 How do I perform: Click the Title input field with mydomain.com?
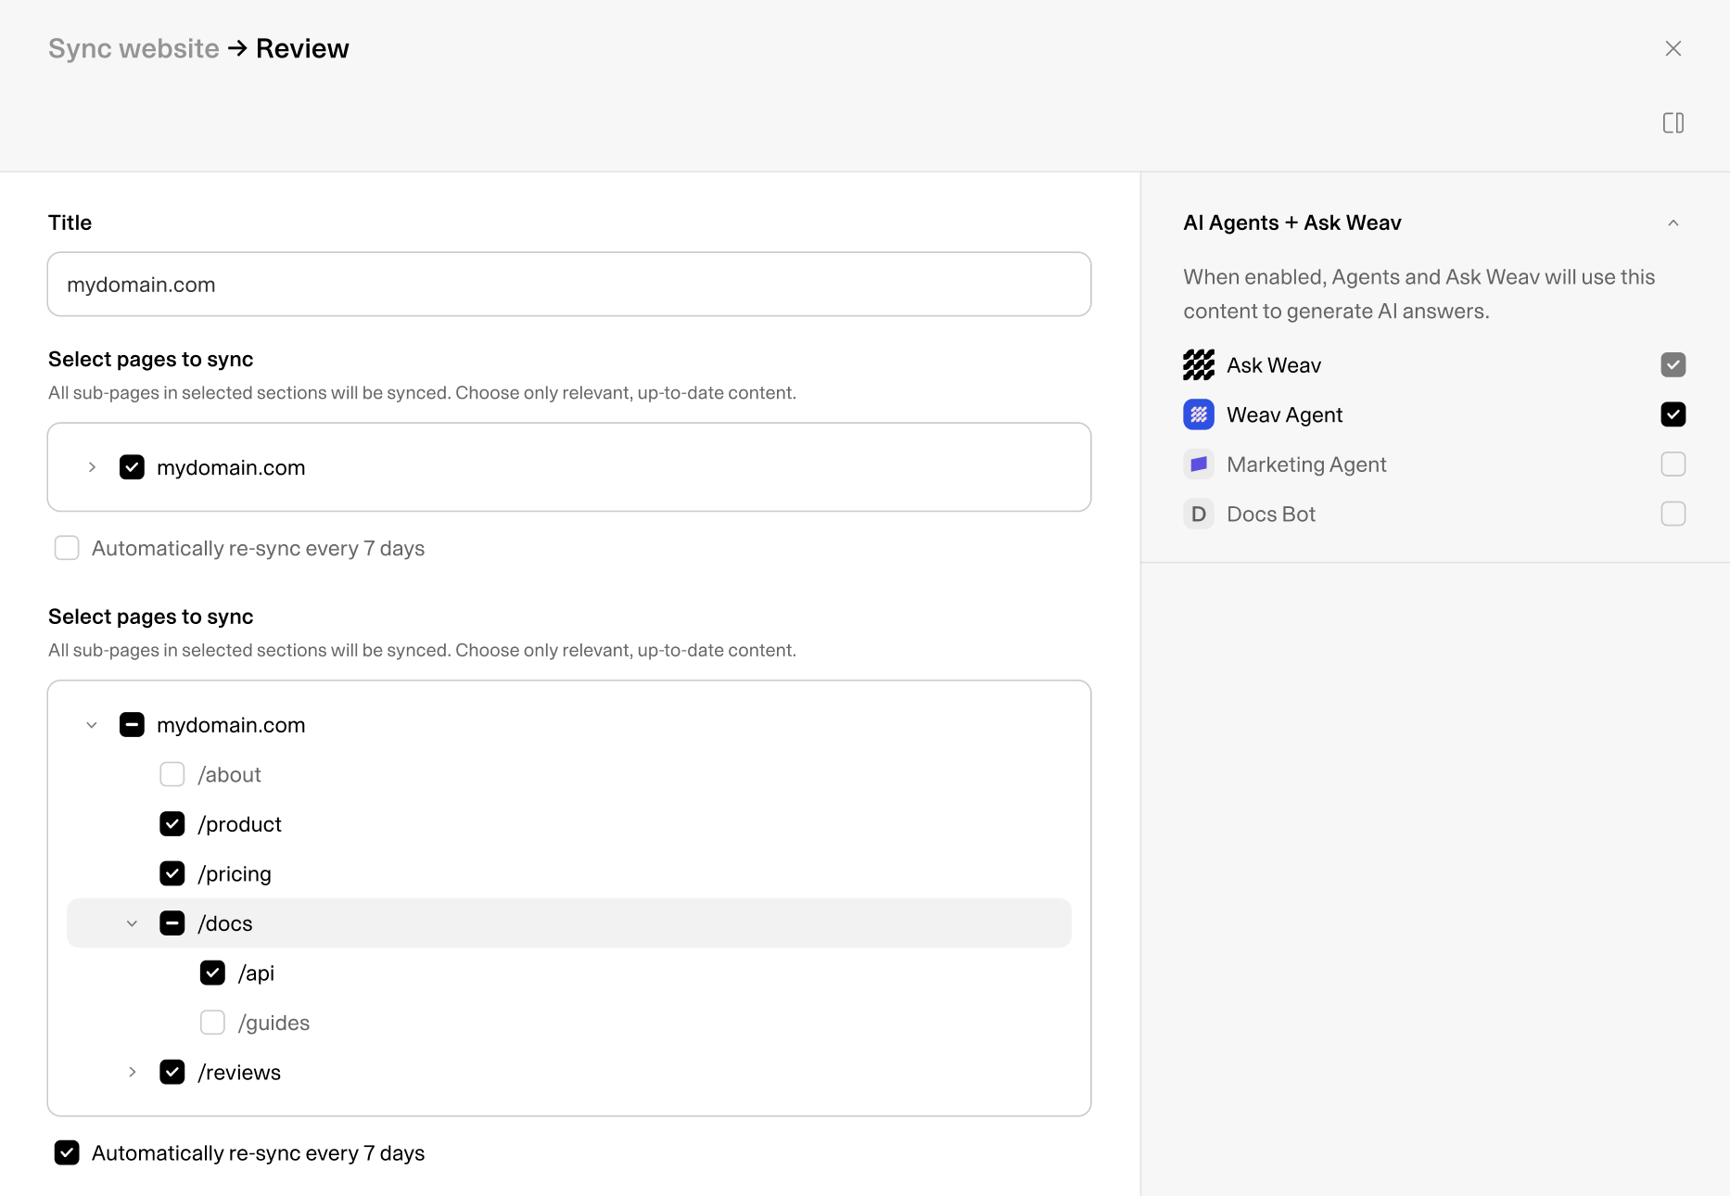(x=568, y=285)
